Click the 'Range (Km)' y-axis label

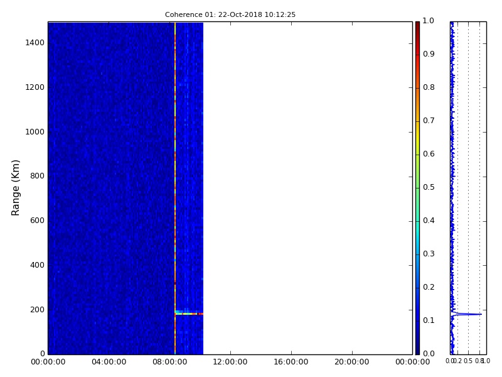click(15, 188)
